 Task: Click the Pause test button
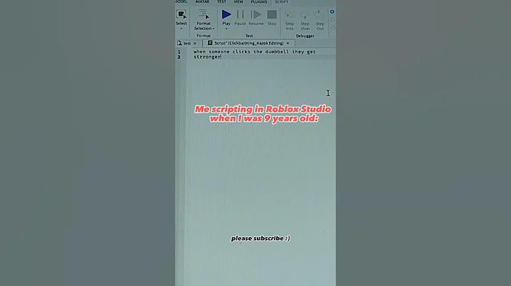[x=240, y=15]
